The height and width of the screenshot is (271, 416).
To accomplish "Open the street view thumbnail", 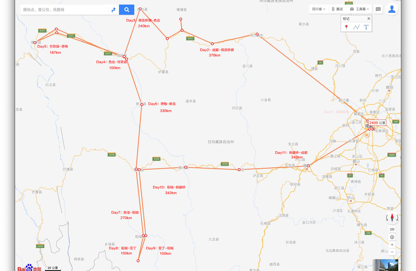I will click(x=385, y=265).
